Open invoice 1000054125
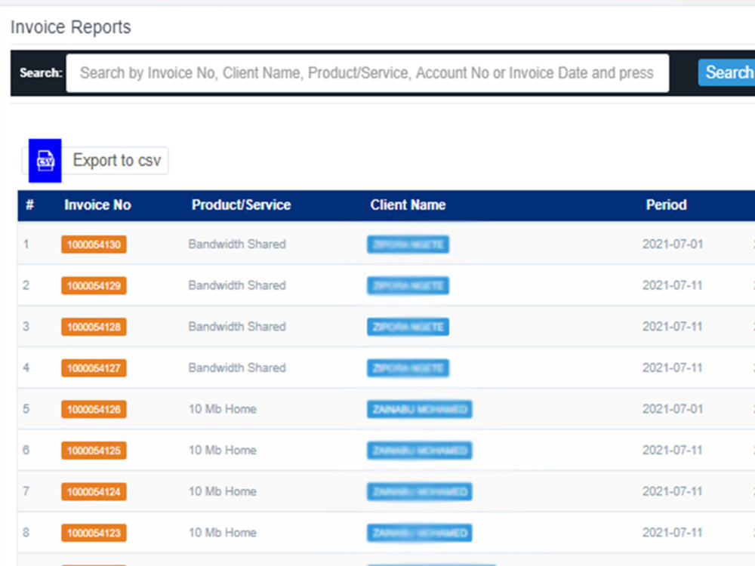This screenshot has width=755, height=566. tap(94, 451)
